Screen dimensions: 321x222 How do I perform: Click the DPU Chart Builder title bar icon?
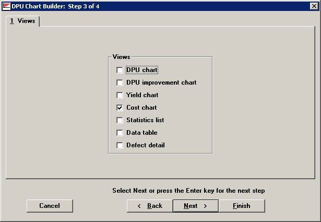6,6
